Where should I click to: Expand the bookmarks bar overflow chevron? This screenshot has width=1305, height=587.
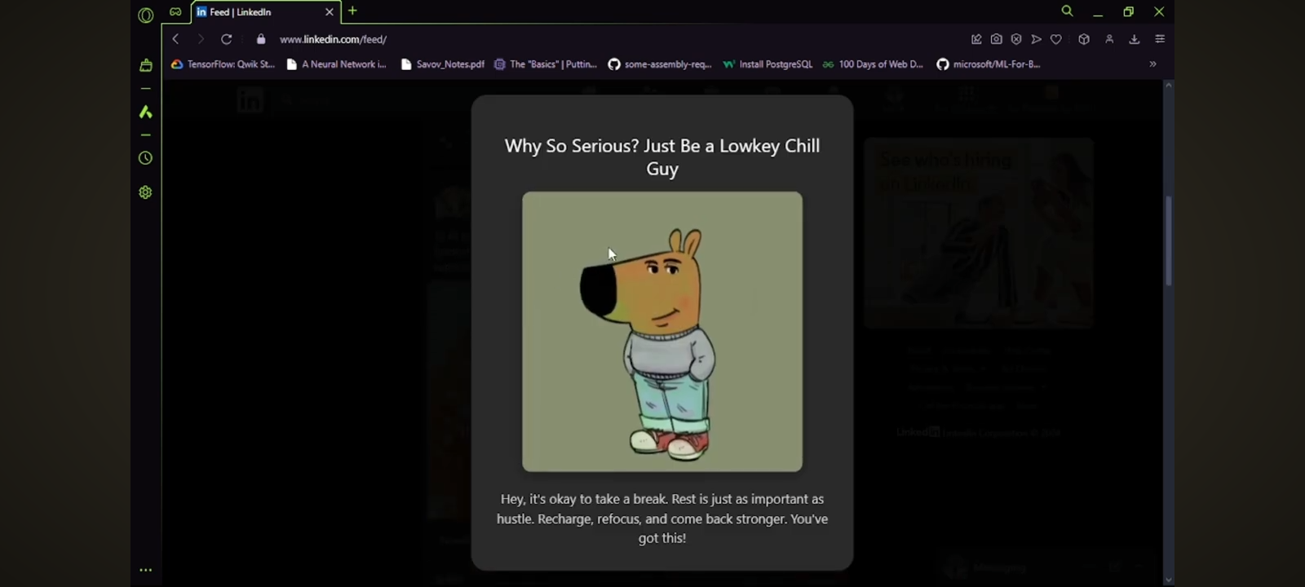point(1152,64)
